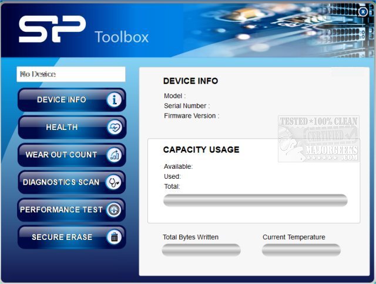Click the Toolbox title text
Viewport: 376px width, 284px height.
click(x=122, y=37)
